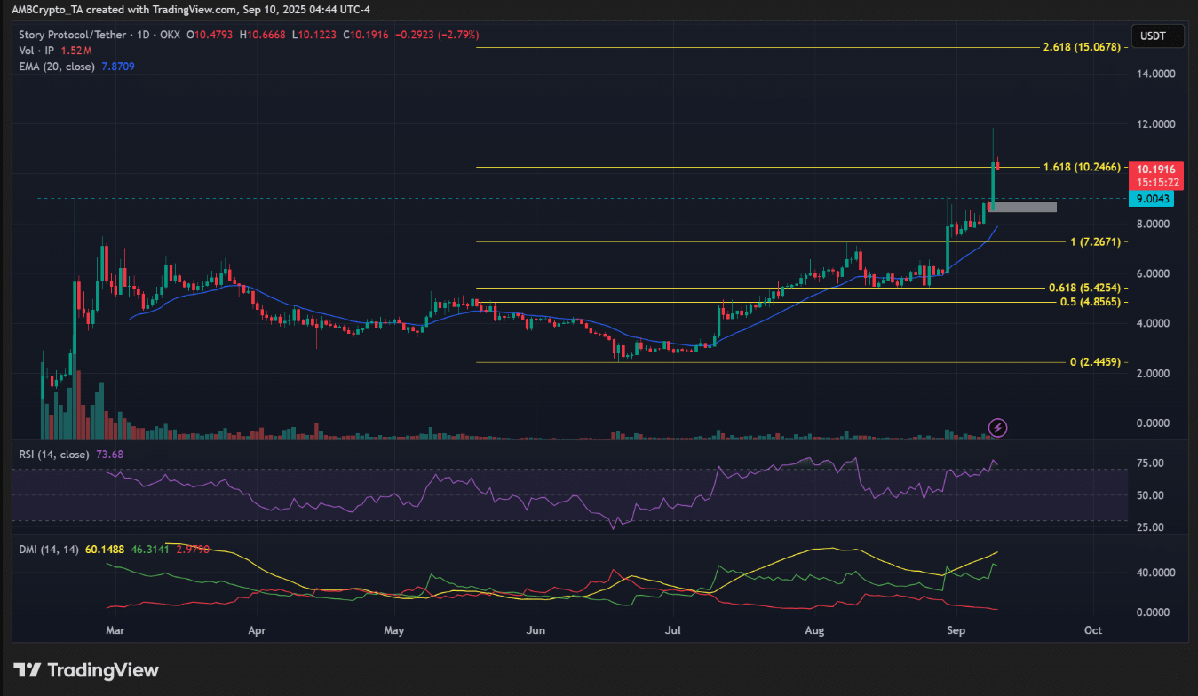Click the 0 (2.4459) Fibonacci base label
The image size is (1198, 696).
click(x=1099, y=362)
